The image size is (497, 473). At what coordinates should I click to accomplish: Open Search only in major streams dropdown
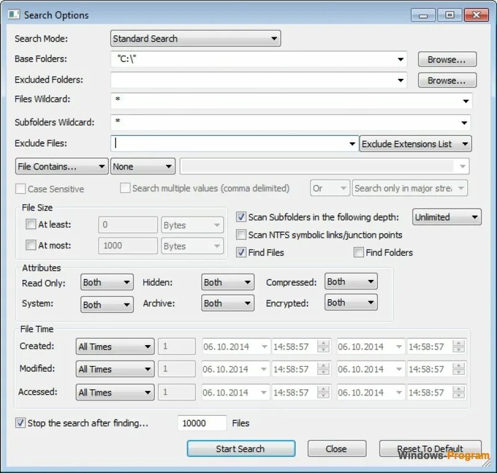[409, 188]
